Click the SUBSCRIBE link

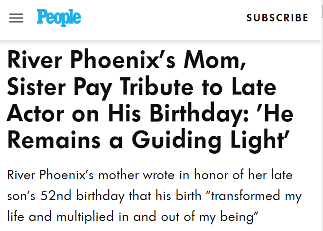pos(277,18)
